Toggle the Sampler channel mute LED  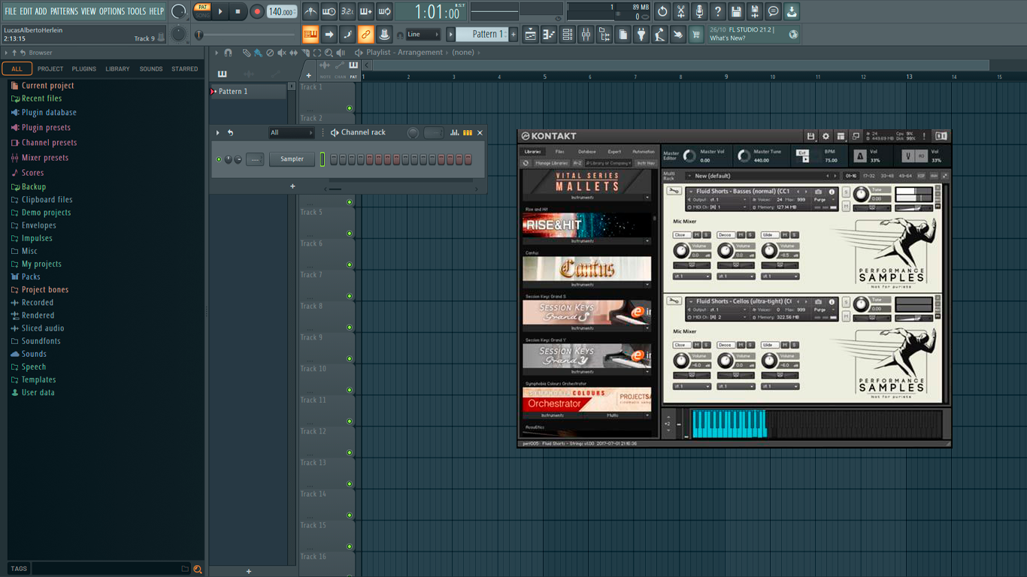(x=219, y=159)
